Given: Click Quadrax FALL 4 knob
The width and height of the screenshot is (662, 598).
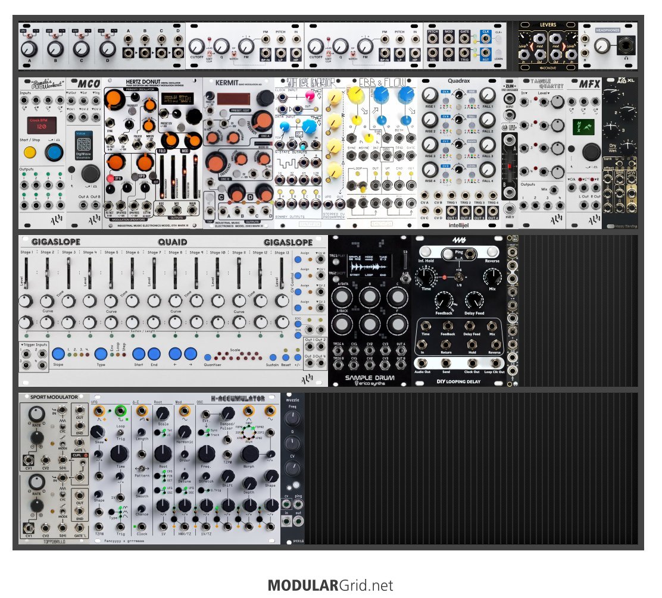Looking at the screenshot, I should click(487, 170).
